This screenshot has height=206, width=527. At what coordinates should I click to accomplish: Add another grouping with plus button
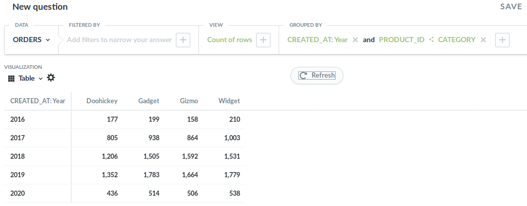502,40
